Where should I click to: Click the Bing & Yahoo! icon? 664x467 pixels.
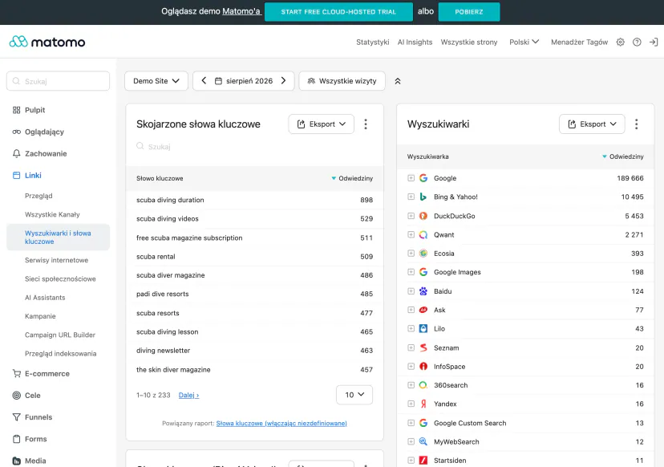(423, 197)
